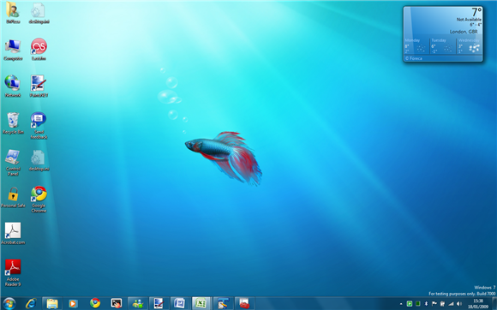Image resolution: width=497 pixels, height=310 pixels.
Task: Select the Personal Safe padlock icon
Action: pos(13,197)
